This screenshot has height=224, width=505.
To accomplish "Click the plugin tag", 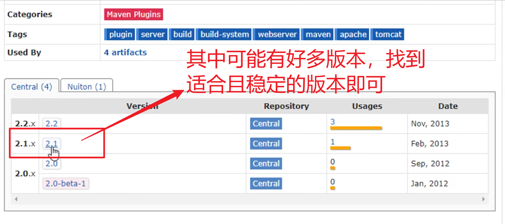I will [120, 34].
